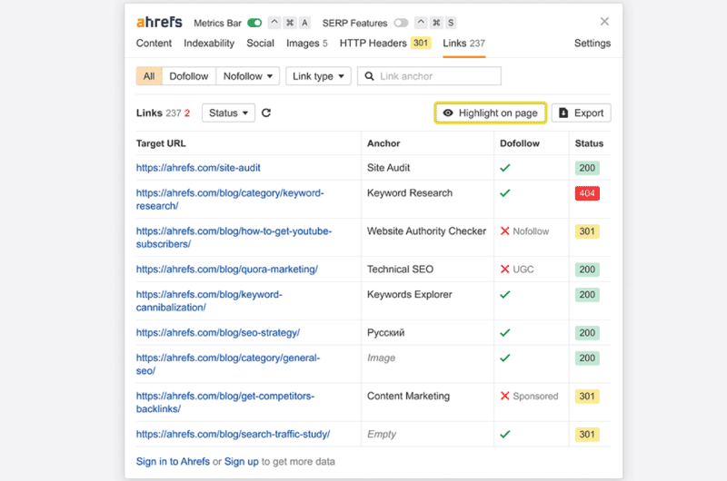Viewport: 727px width, 481px height.
Task: Open the get-competitors-backlinks URL
Action: click(224, 402)
